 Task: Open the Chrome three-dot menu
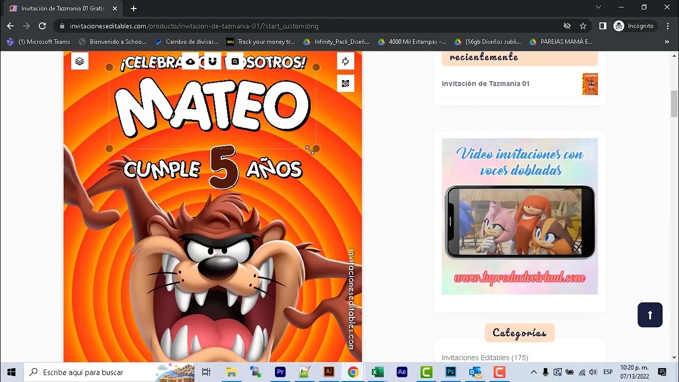[667, 25]
